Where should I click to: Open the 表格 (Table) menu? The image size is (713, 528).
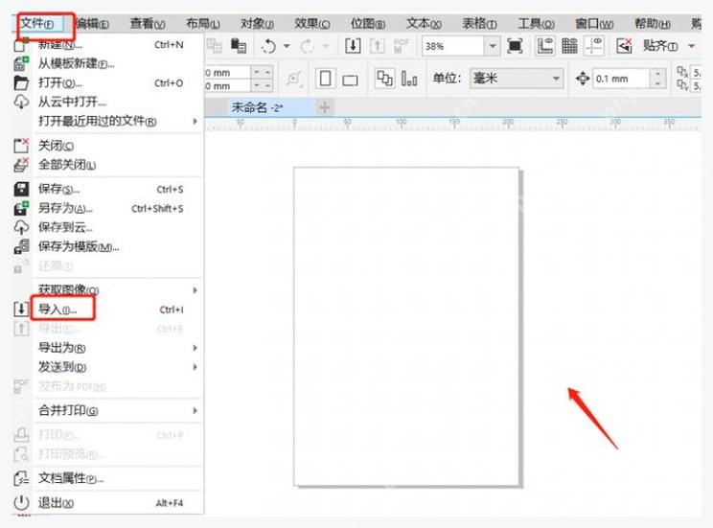pyautogui.click(x=479, y=24)
